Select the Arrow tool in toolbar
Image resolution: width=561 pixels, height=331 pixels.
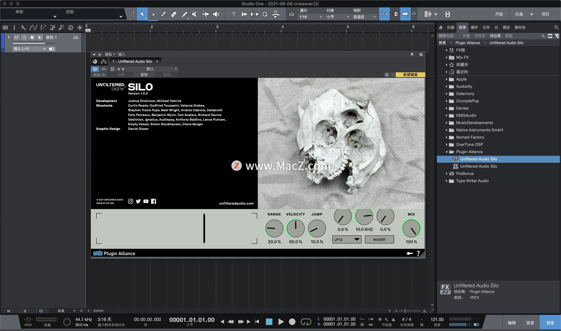click(x=142, y=14)
